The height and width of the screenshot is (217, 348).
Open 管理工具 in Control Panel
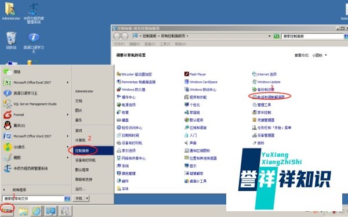pos(262,104)
